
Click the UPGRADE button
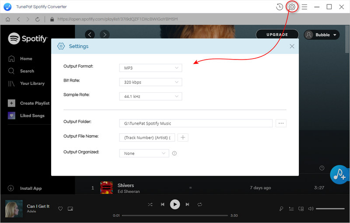click(277, 35)
